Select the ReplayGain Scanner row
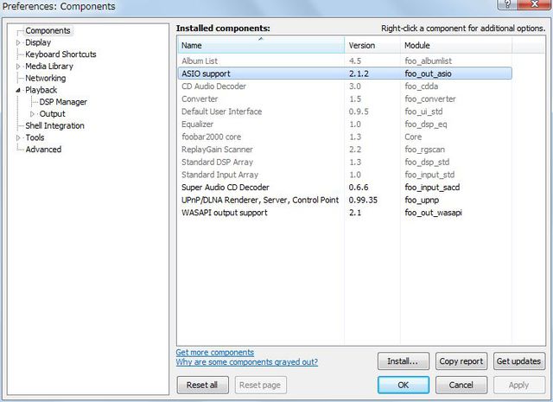The width and height of the screenshot is (553, 402). (x=345, y=150)
